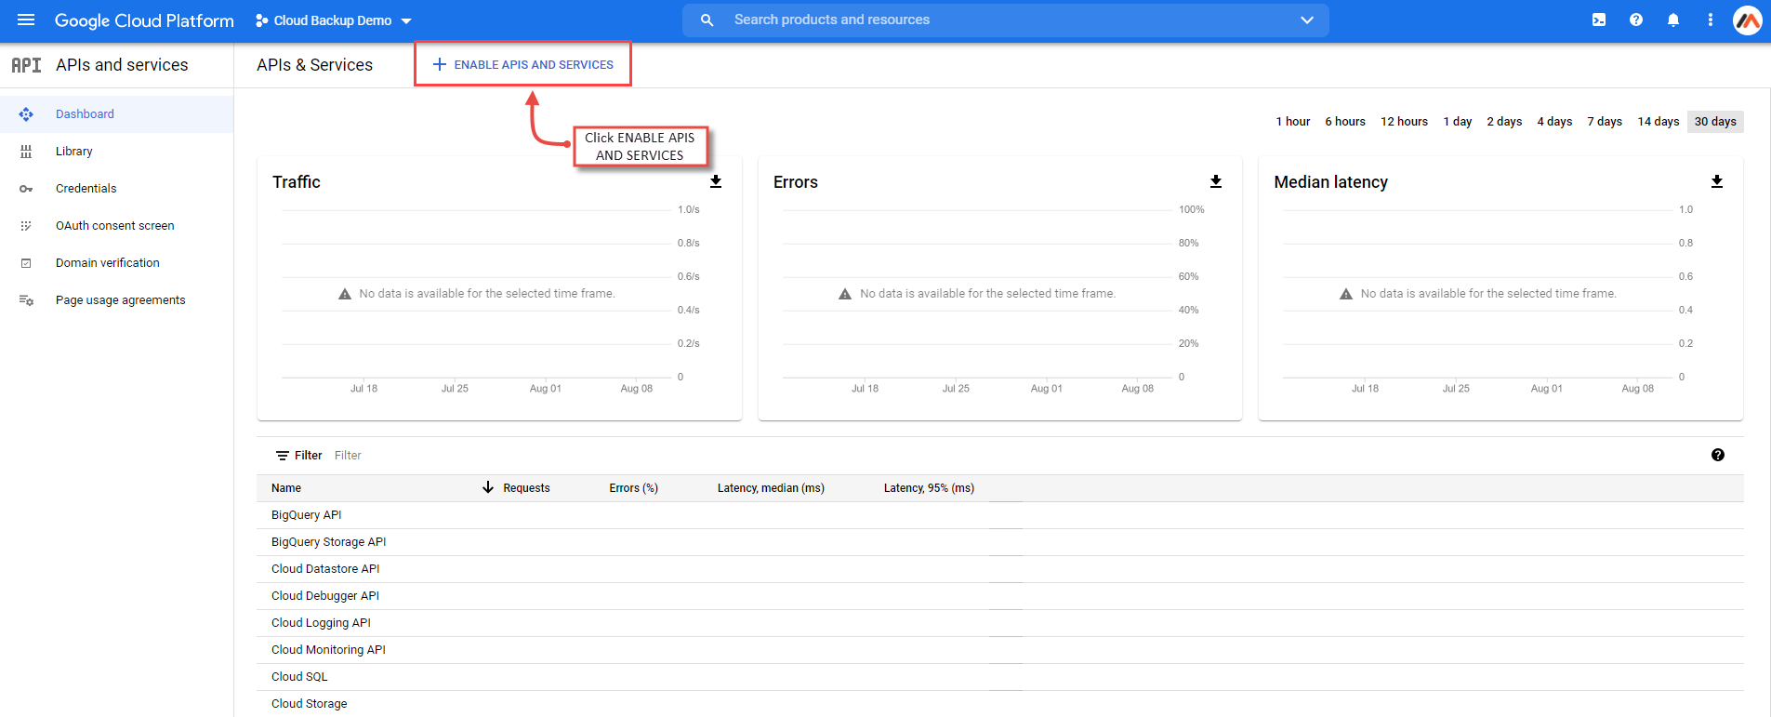Viewport: 1771px width, 717px height.
Task: Set time range to 2 days
Action: tap(1504, 122)
